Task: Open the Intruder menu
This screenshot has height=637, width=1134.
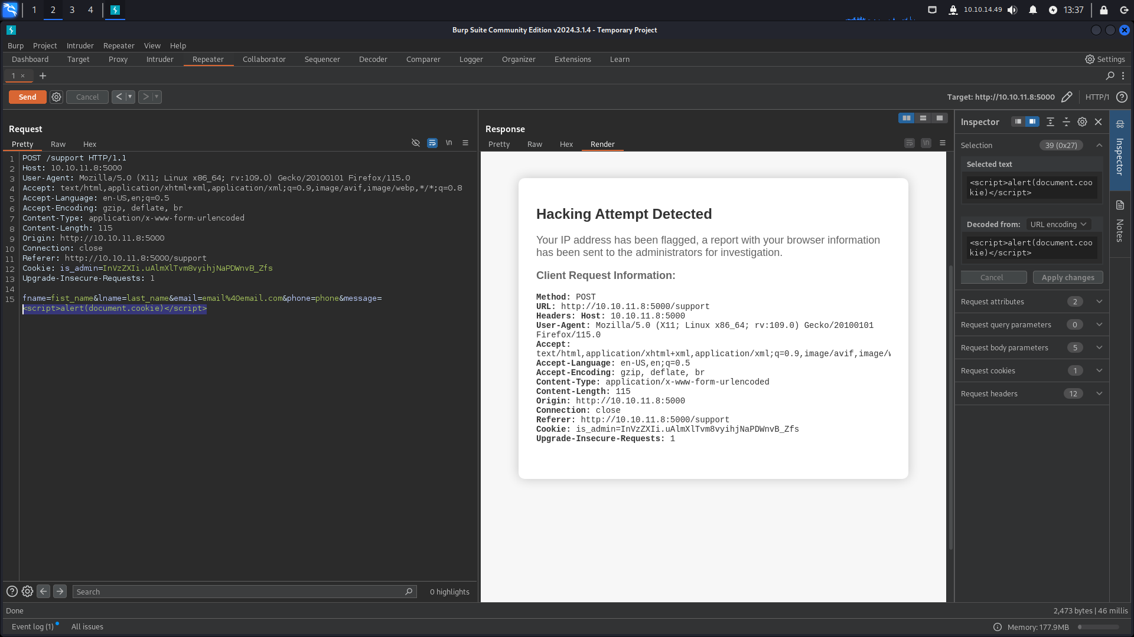Action: pos(80,45)
